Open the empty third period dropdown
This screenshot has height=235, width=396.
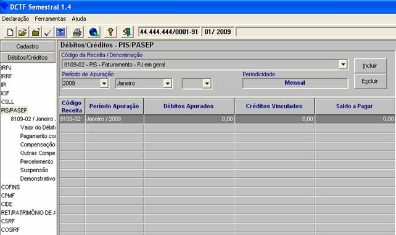207,84
